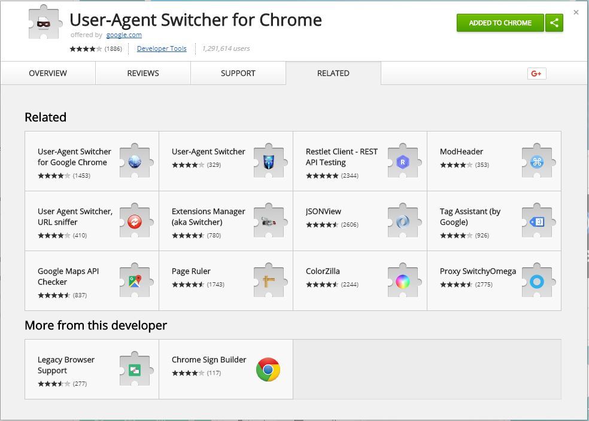
Task: Switch to the Overview tab
Action: click(x=48, y=73)
